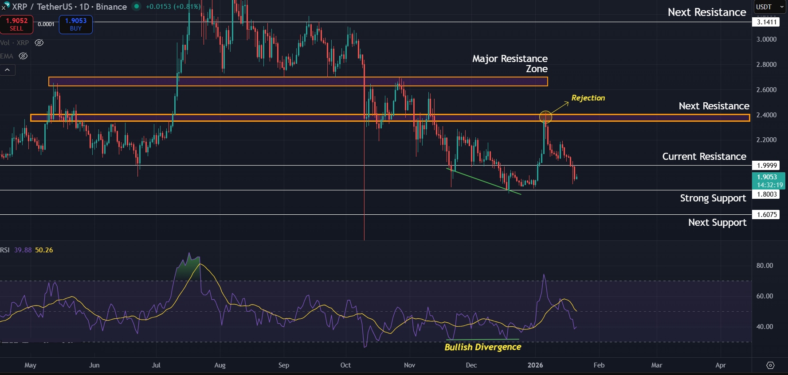Click the XRP / TetherUS symbol title
The width and height of the screenshot is (788, 375).
point(69,7)
